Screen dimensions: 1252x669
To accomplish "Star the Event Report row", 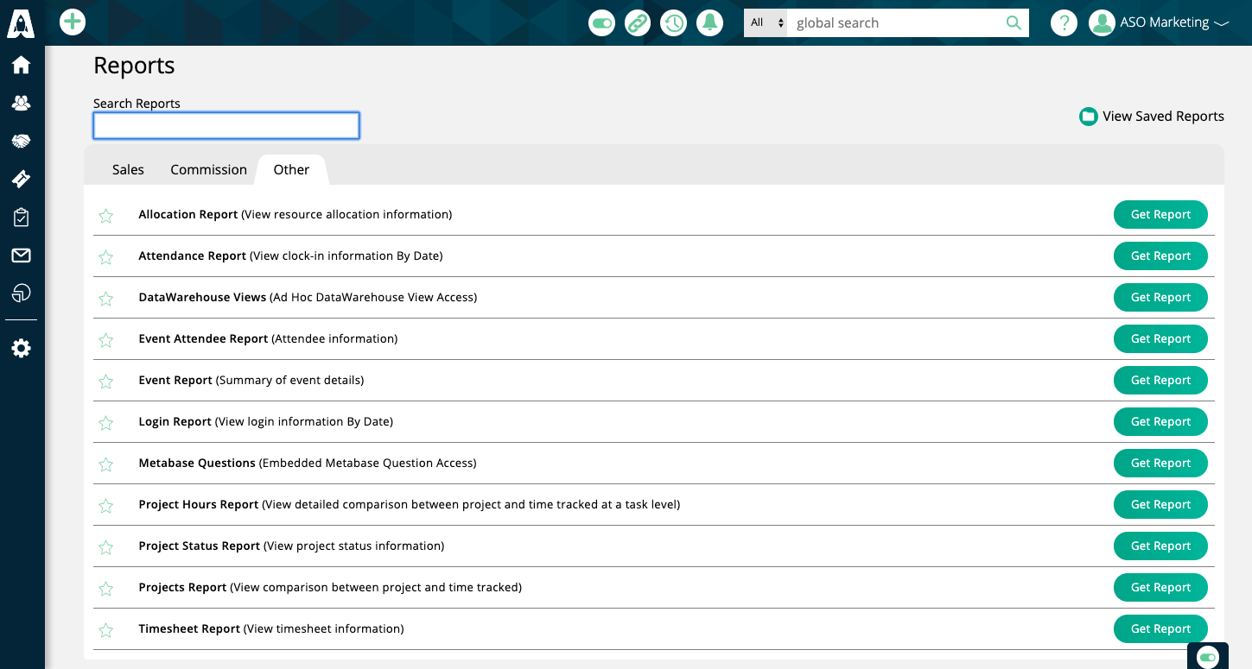I will pos(105,382).
